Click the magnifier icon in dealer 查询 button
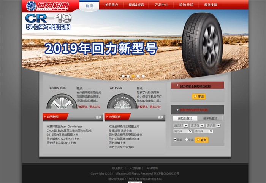The width and height of the screenshot is (266, 183). point(195,96)
